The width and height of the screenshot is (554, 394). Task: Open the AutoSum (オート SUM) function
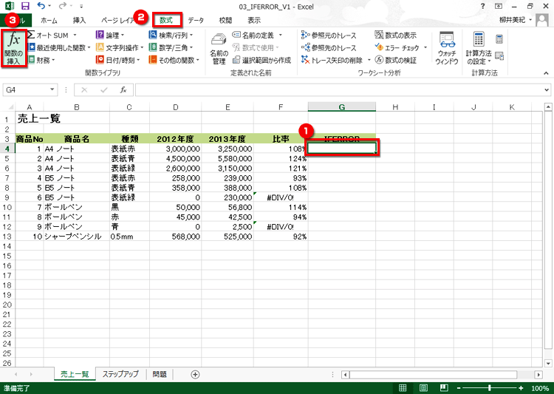52,35
